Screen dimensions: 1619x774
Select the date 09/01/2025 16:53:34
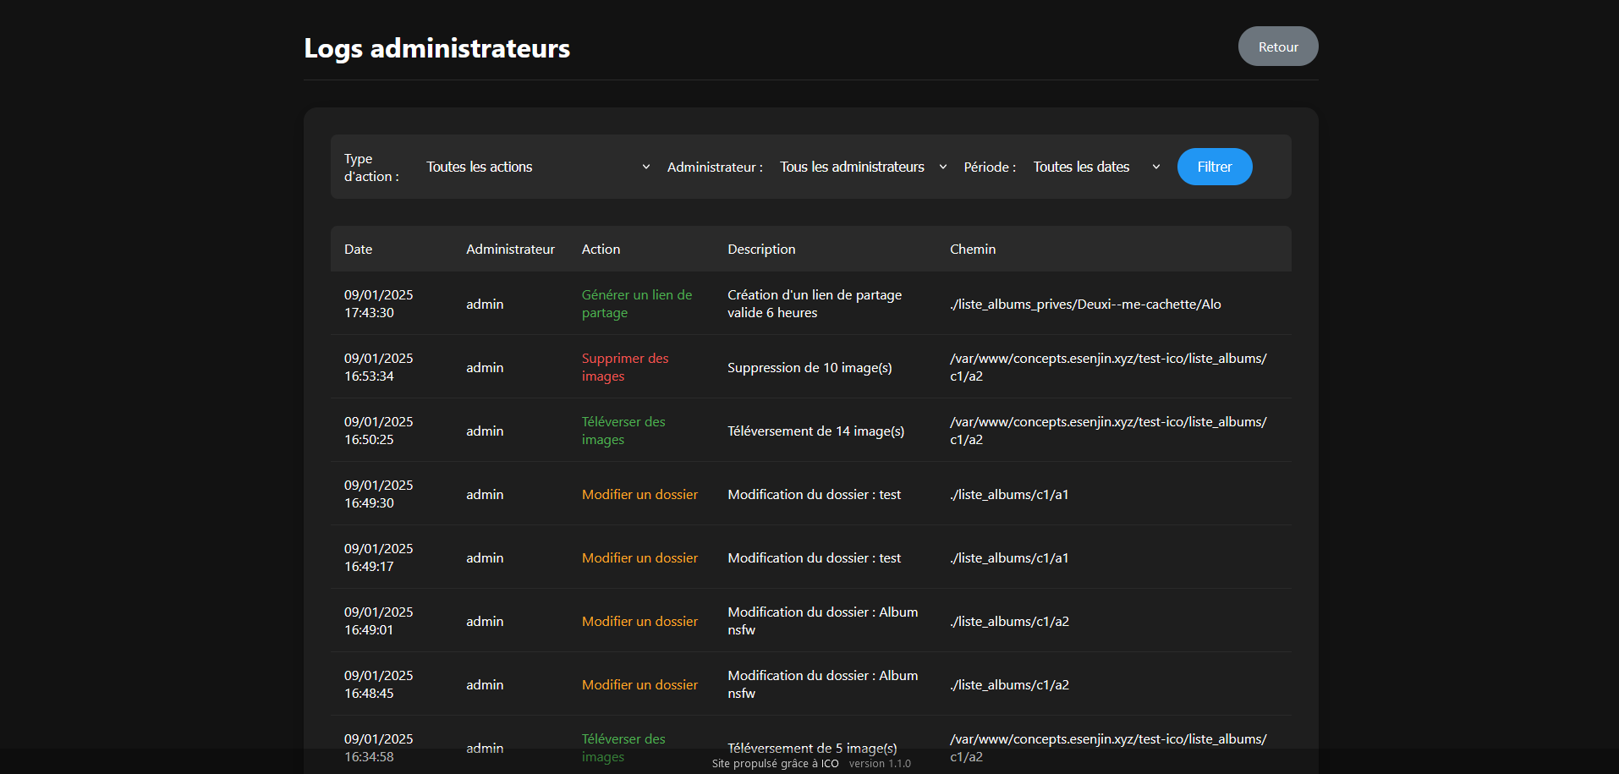click(378, 367)
